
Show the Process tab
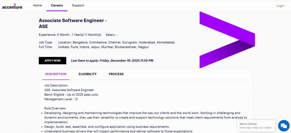pyautogui.click(x=116, y=74)
